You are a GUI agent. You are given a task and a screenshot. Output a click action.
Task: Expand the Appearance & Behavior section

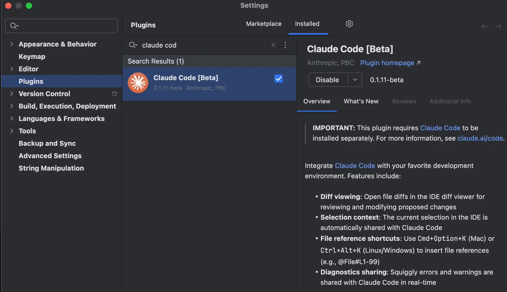tap(12, 44)
